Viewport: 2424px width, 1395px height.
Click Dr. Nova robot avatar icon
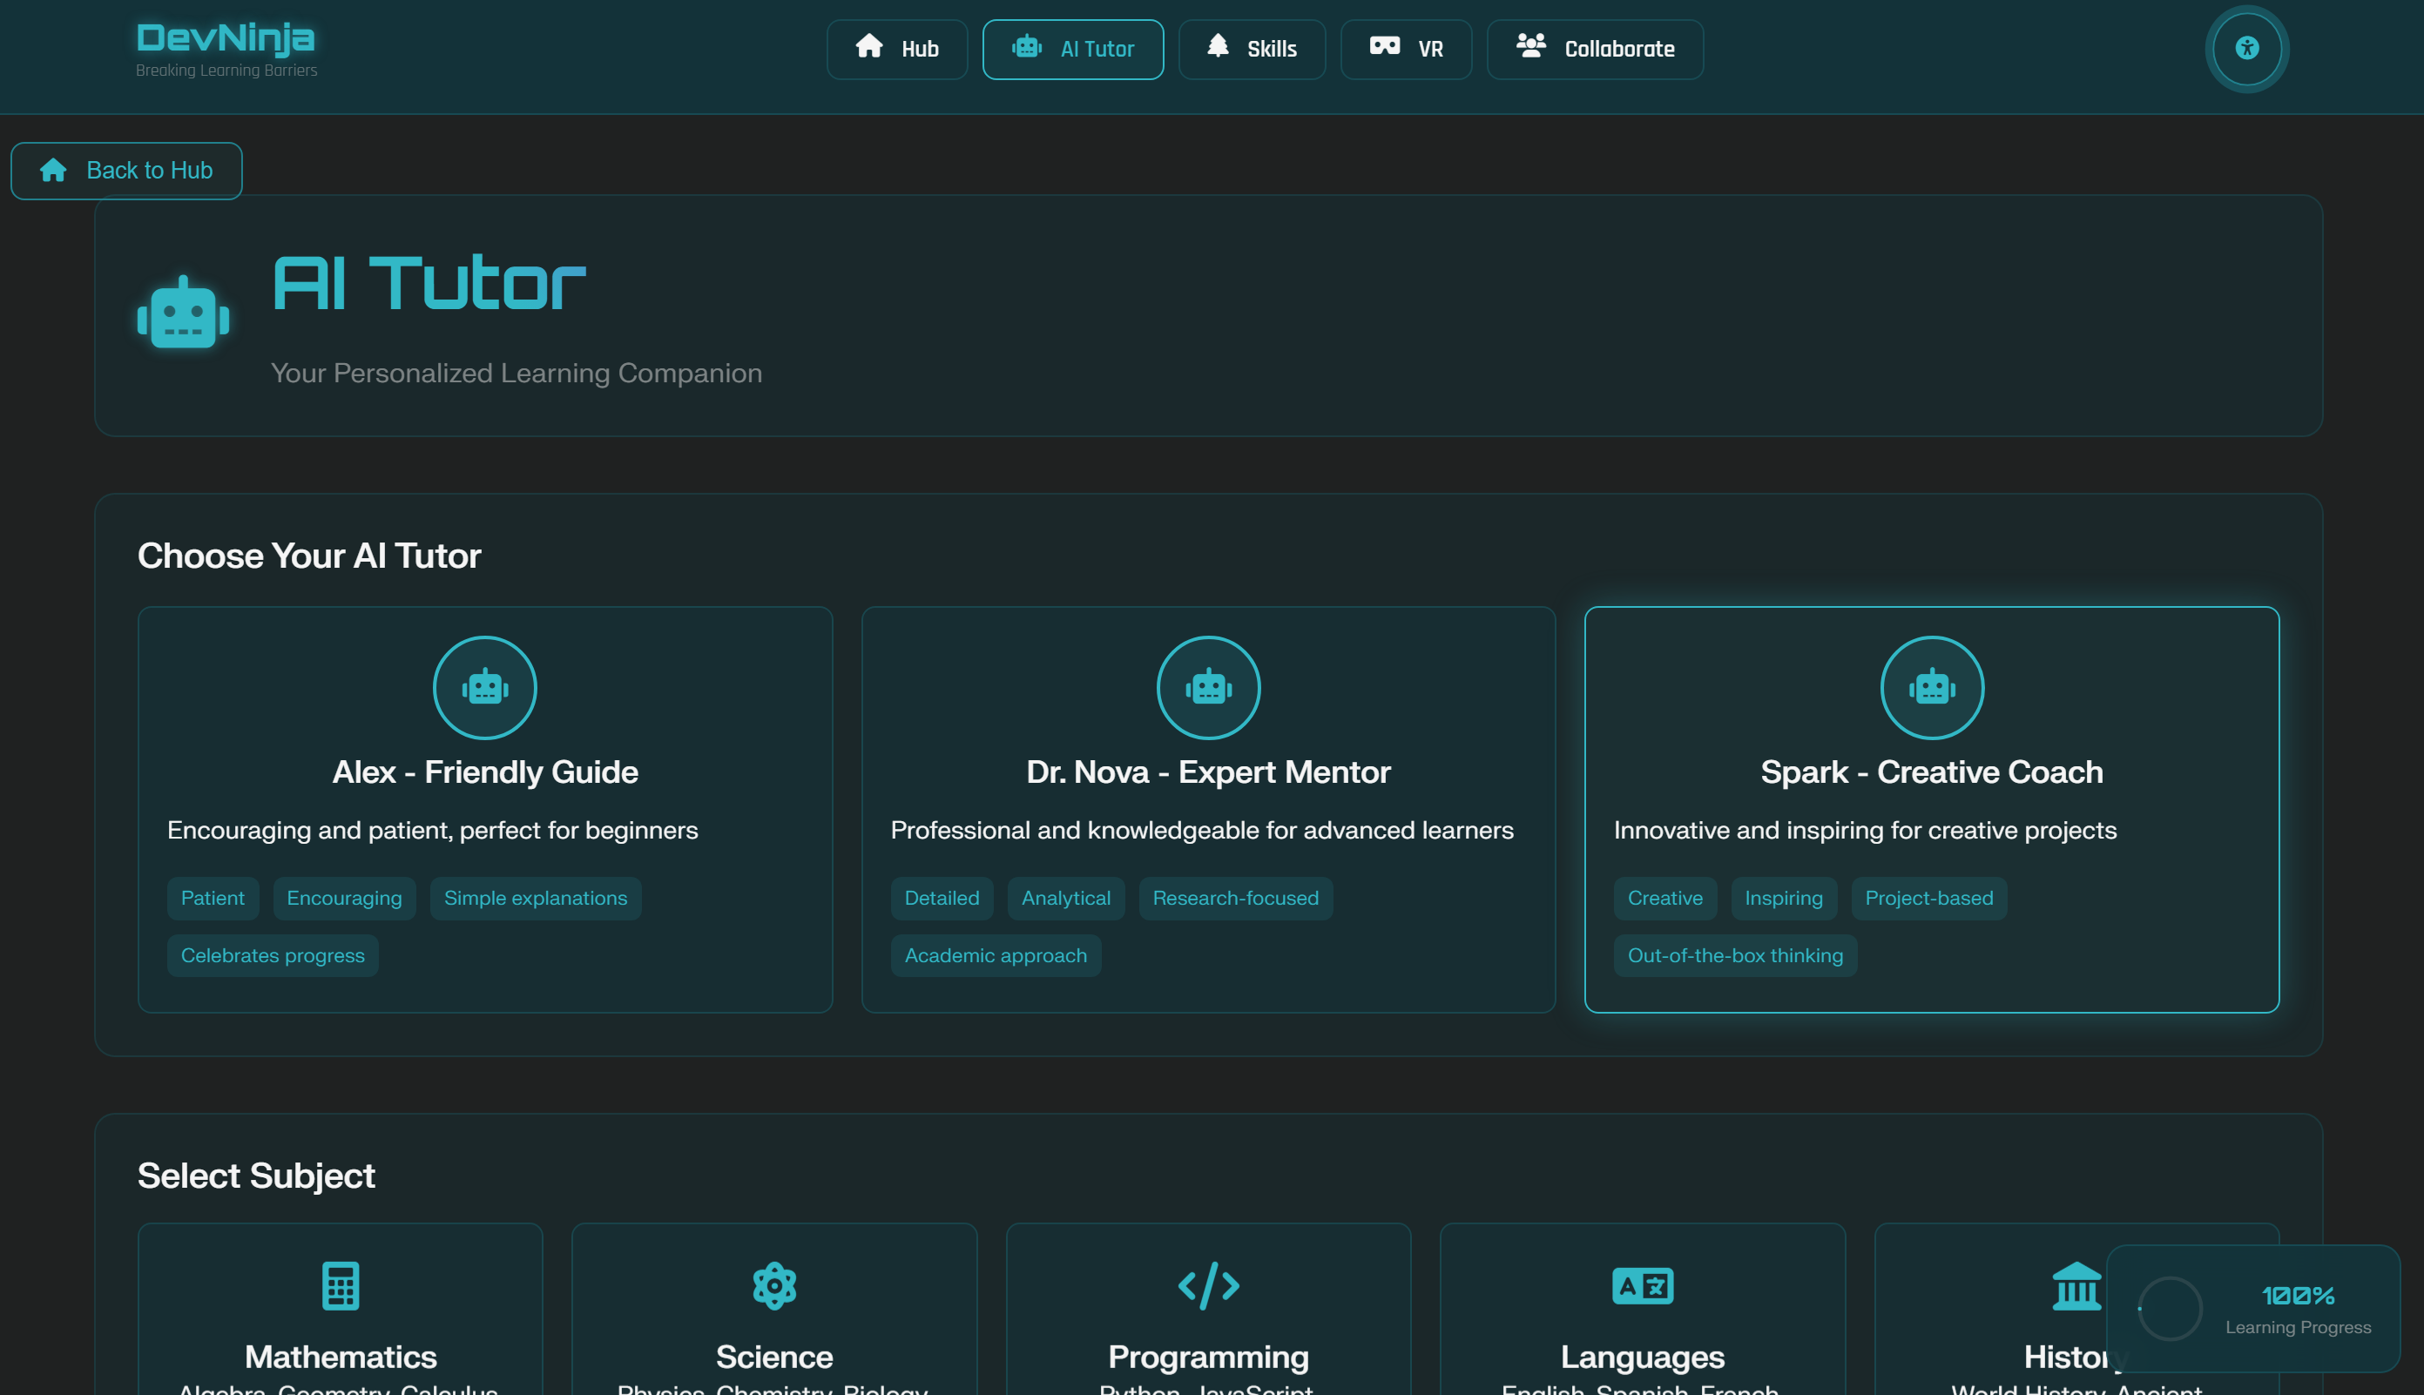(1208, 687)
